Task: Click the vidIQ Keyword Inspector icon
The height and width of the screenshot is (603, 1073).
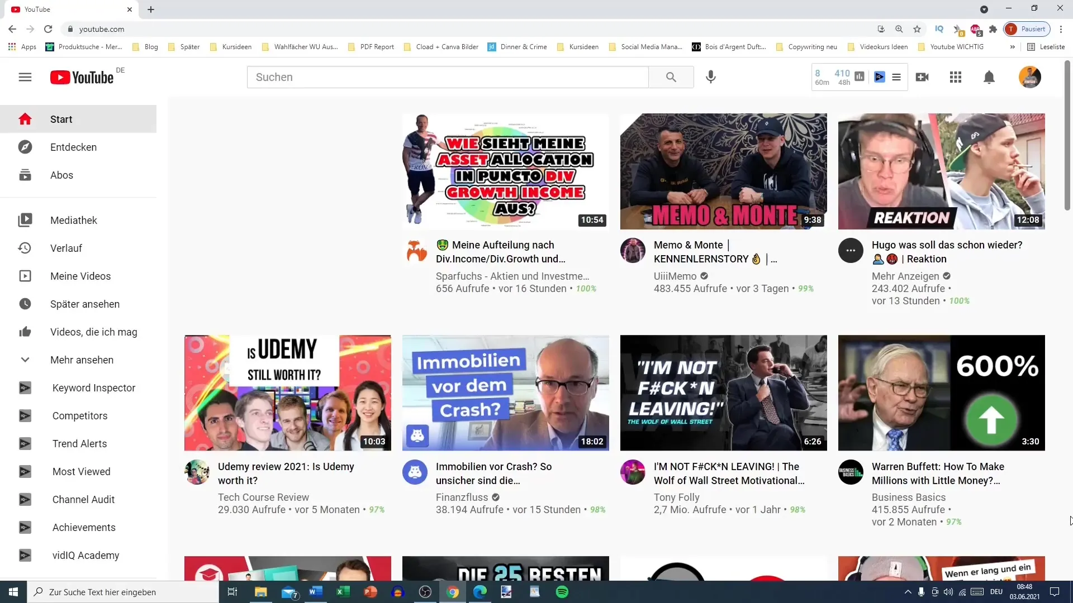Action: 25,388
